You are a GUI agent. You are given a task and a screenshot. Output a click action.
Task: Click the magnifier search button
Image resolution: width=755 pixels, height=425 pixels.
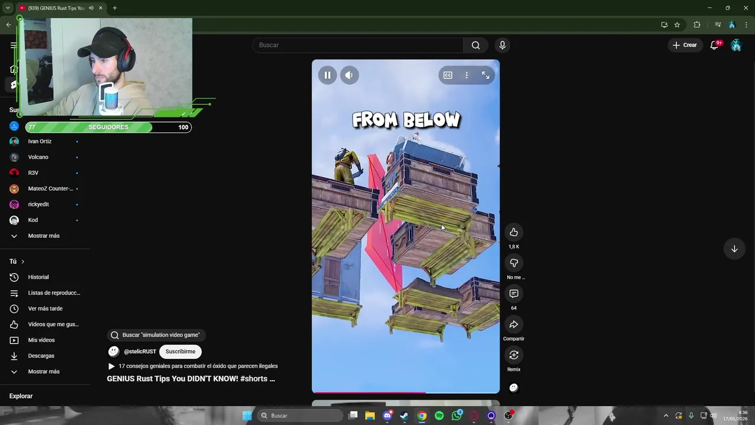(475, 45)
